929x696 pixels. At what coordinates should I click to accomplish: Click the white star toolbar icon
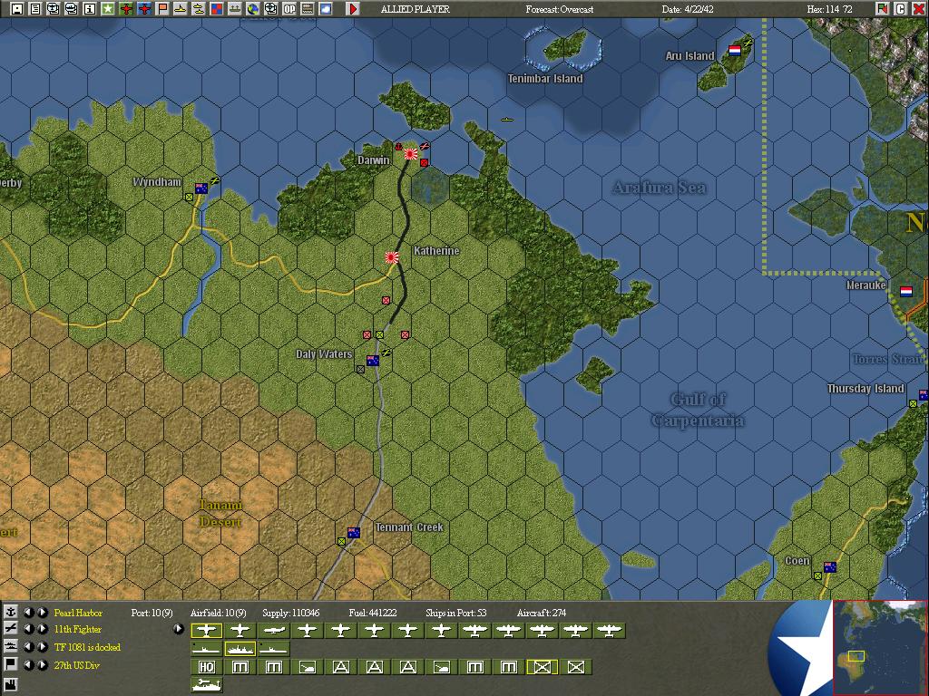coord(108,9)
